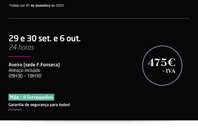Click the Aveiro [sede F.Fonseca] location text

click(x=34, y=65)
